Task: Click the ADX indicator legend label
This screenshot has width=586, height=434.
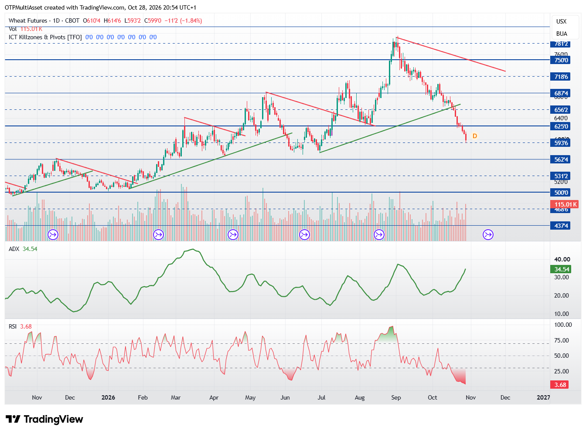Action: pyautogui.click(x=14, y=249)
